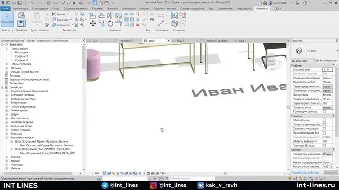The width and height of the screenshot is (339, 190).
Task: Enable Обрезать аннотации checkbox
Action: (324, 129)
